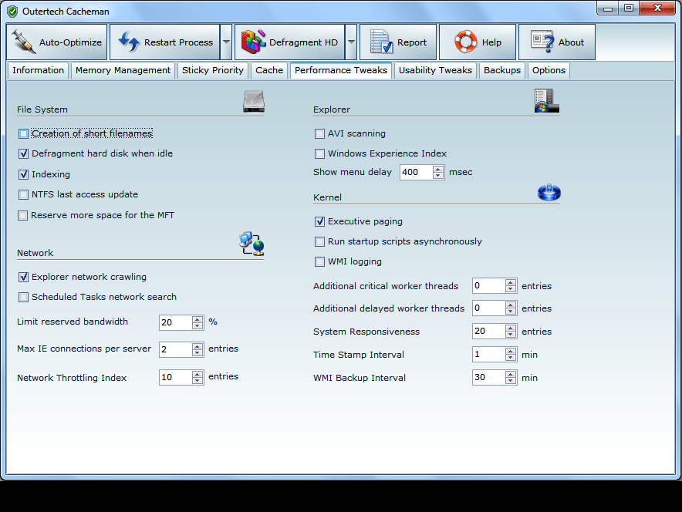Click the About button
Image resolution: width=682 pixels, height=512 pixels.
point(557,42)
